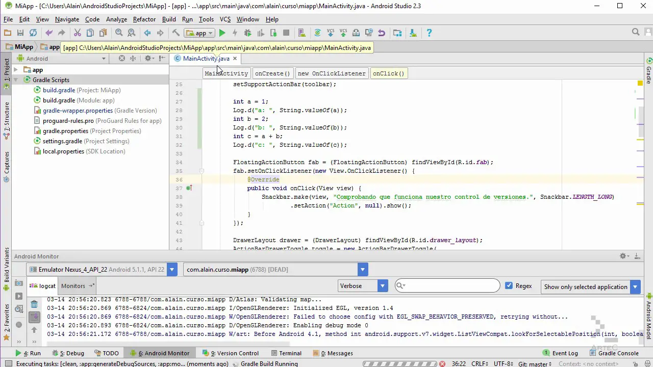Viewport: 653px width, 367px height.
Task: Clear the logcat using the trash icon
Action: 34,304
